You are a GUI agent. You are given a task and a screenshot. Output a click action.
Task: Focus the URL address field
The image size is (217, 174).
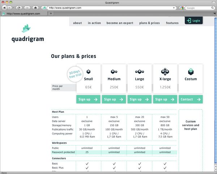[110, 8]
